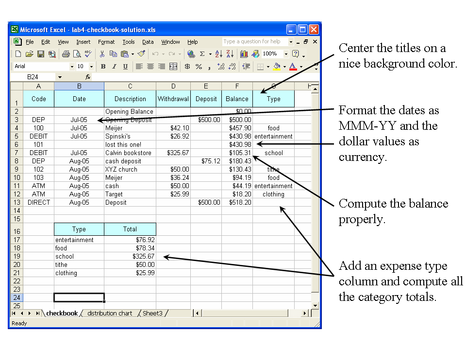Click the yellow Fill Color bucket
The image size is (466, 350).
coord(276,67)
